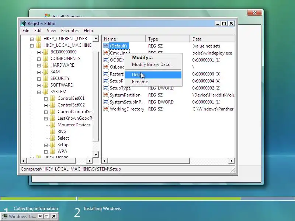Click the ControlSet002 folder icon
Image resolution: width=295 pixels, height=221 pixels.
pos(53,105)
